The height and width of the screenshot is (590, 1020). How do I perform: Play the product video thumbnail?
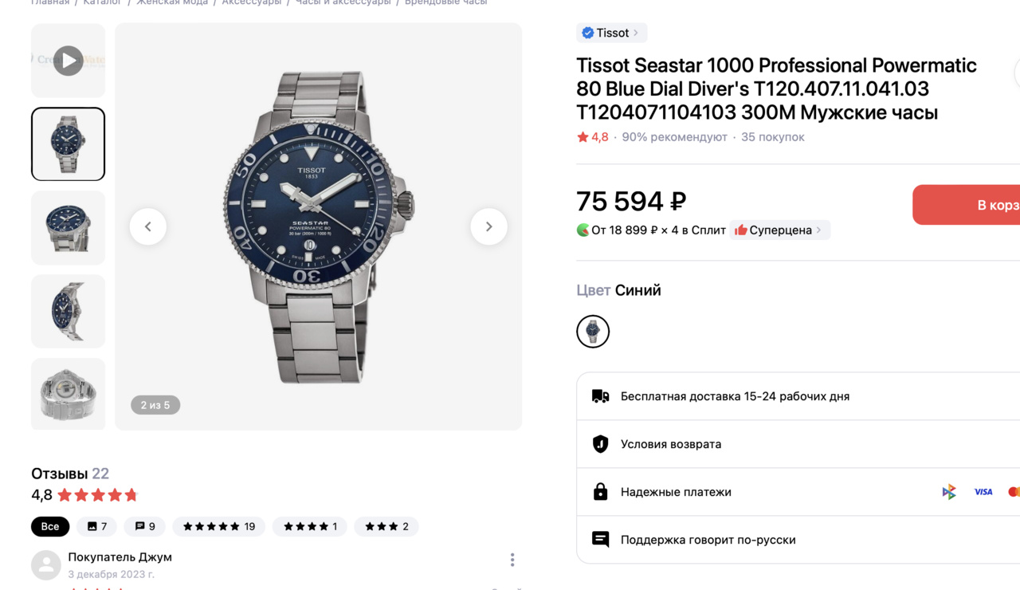point(68,61)
